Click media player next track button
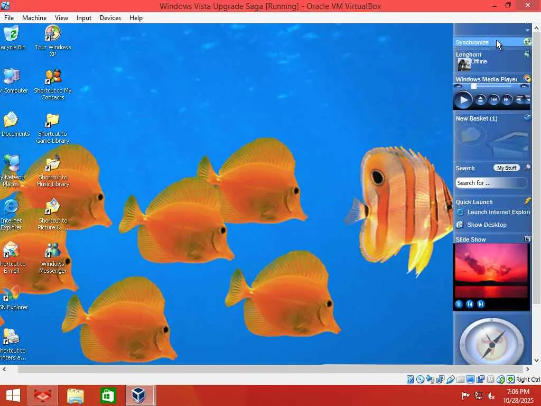The height and width of the screenshot is (406, 541). click(507, 100)
